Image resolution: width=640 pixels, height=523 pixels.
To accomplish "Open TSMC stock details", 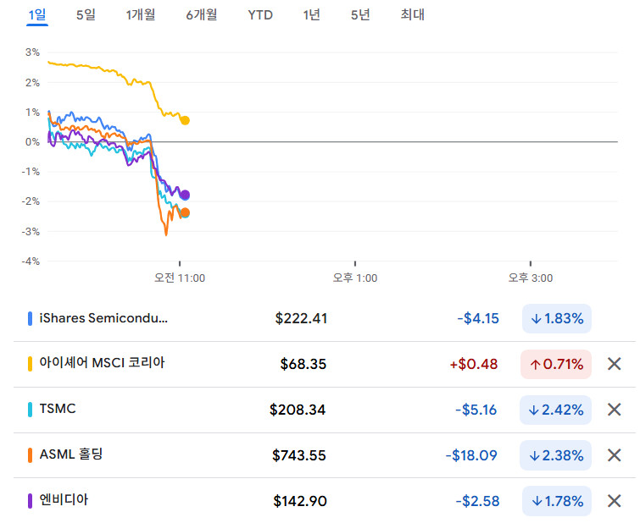I will (x=58, y=409).
